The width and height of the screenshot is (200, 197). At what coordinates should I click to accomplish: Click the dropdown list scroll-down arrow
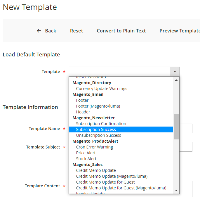pyautogui.click(x=176, y=190)
